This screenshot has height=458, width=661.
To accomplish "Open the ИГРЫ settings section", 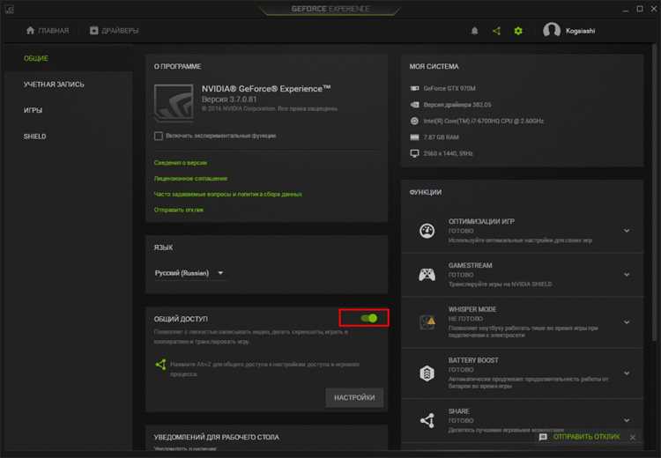I will 33,110.
